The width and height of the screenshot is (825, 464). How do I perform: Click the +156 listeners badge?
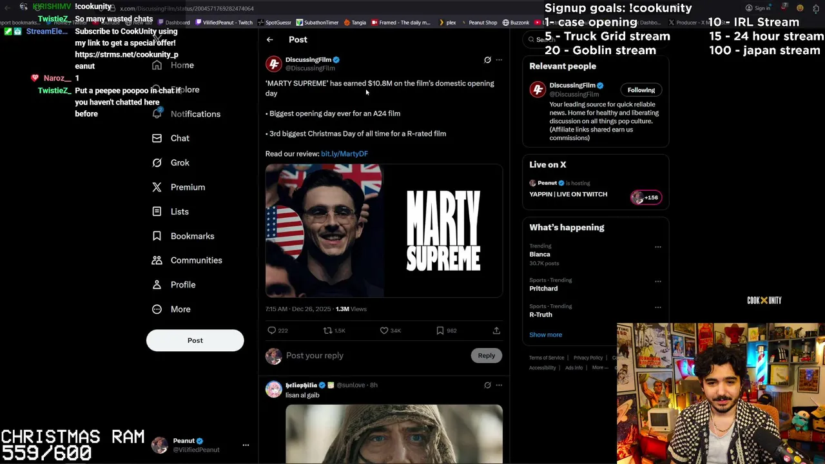tap(645, 198)
